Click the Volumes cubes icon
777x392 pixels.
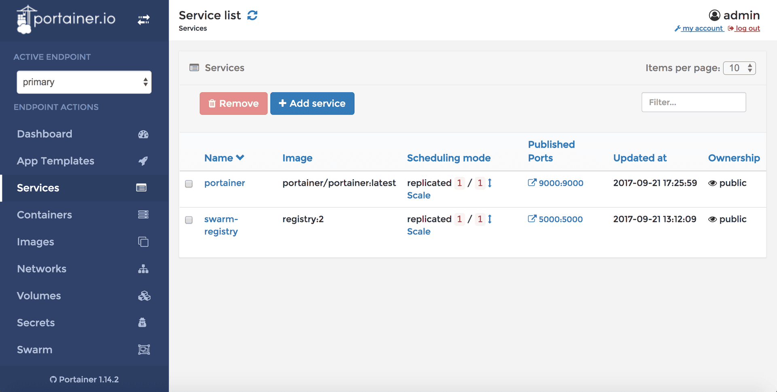(144, 296)
